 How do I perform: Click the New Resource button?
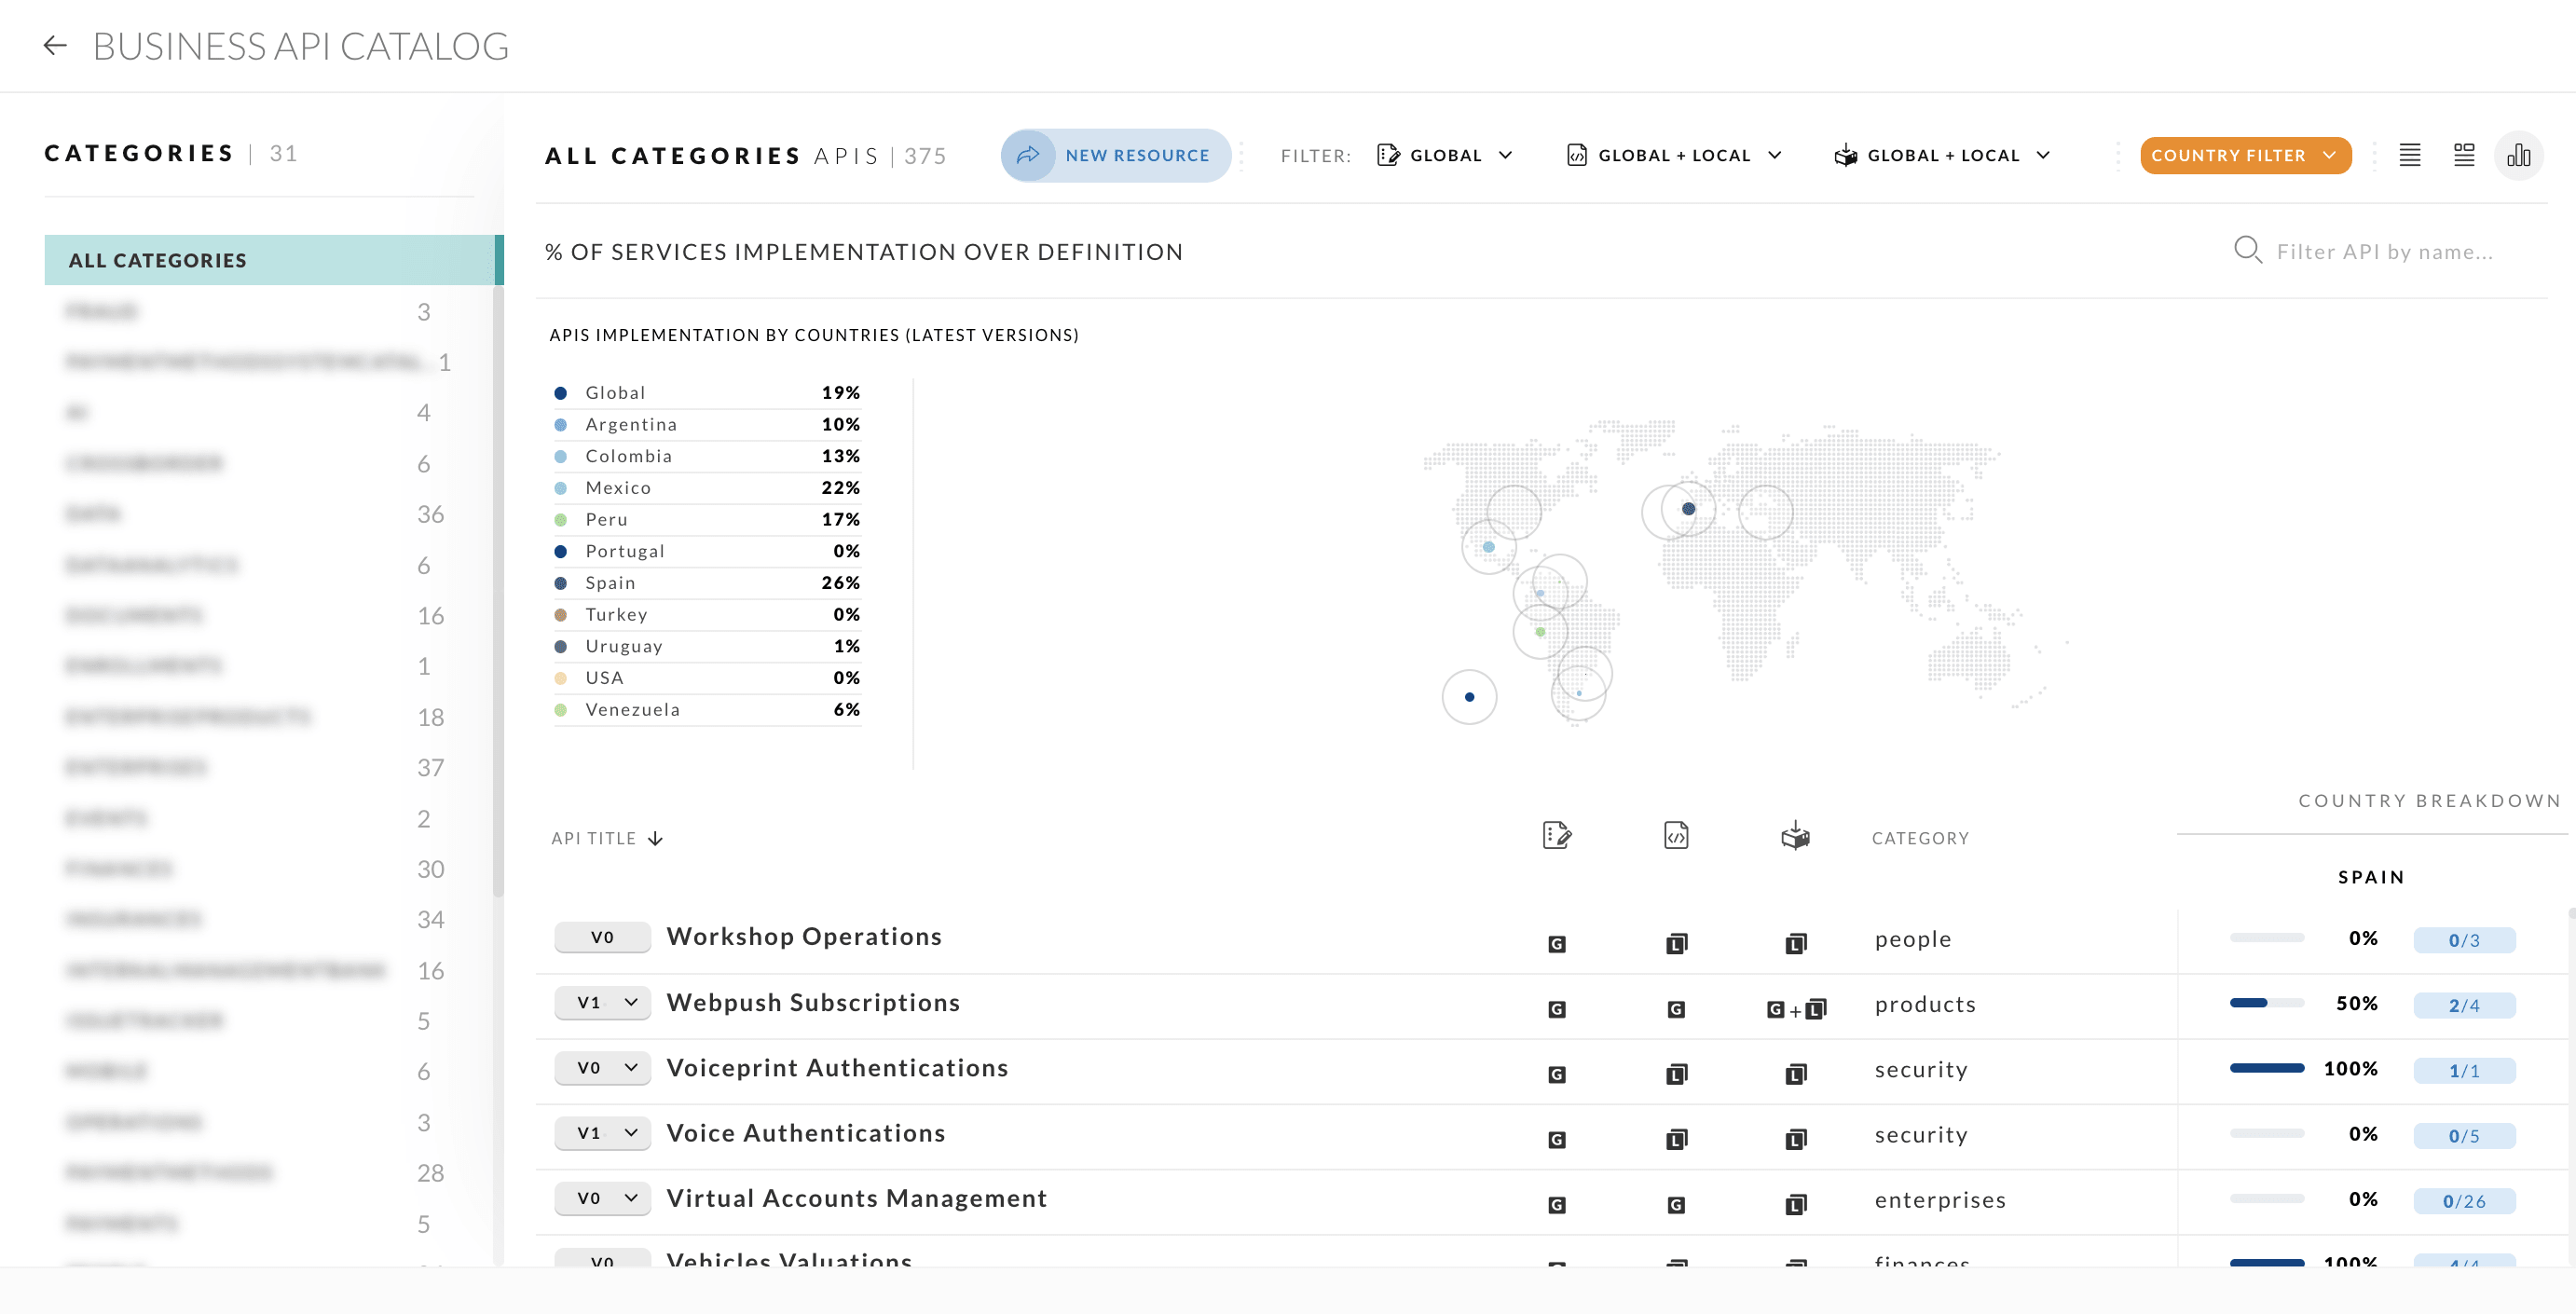[x=1136, y=155]
